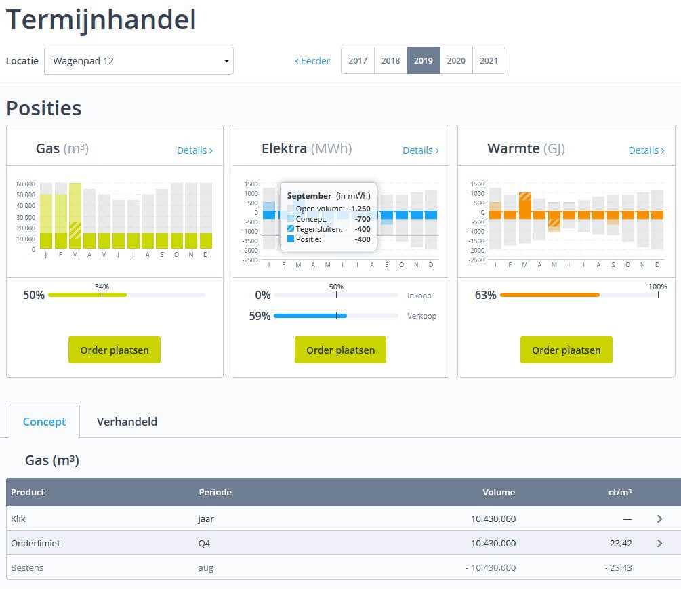
Task: Click the orange March bar in Warmte chart
Action: tap(524, 205)
